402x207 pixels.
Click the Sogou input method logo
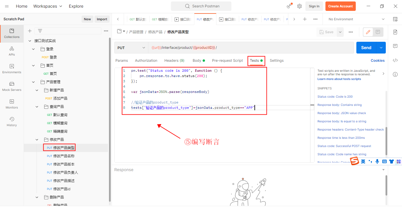click(x=355, y=161)
